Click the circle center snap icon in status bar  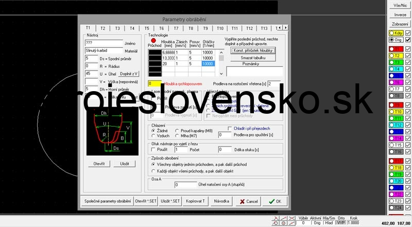click(284, 223)
